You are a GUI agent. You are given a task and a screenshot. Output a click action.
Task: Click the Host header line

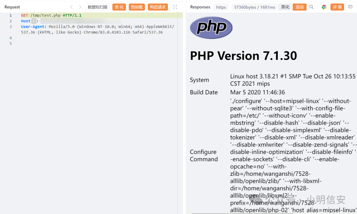[x=71, y=21]
